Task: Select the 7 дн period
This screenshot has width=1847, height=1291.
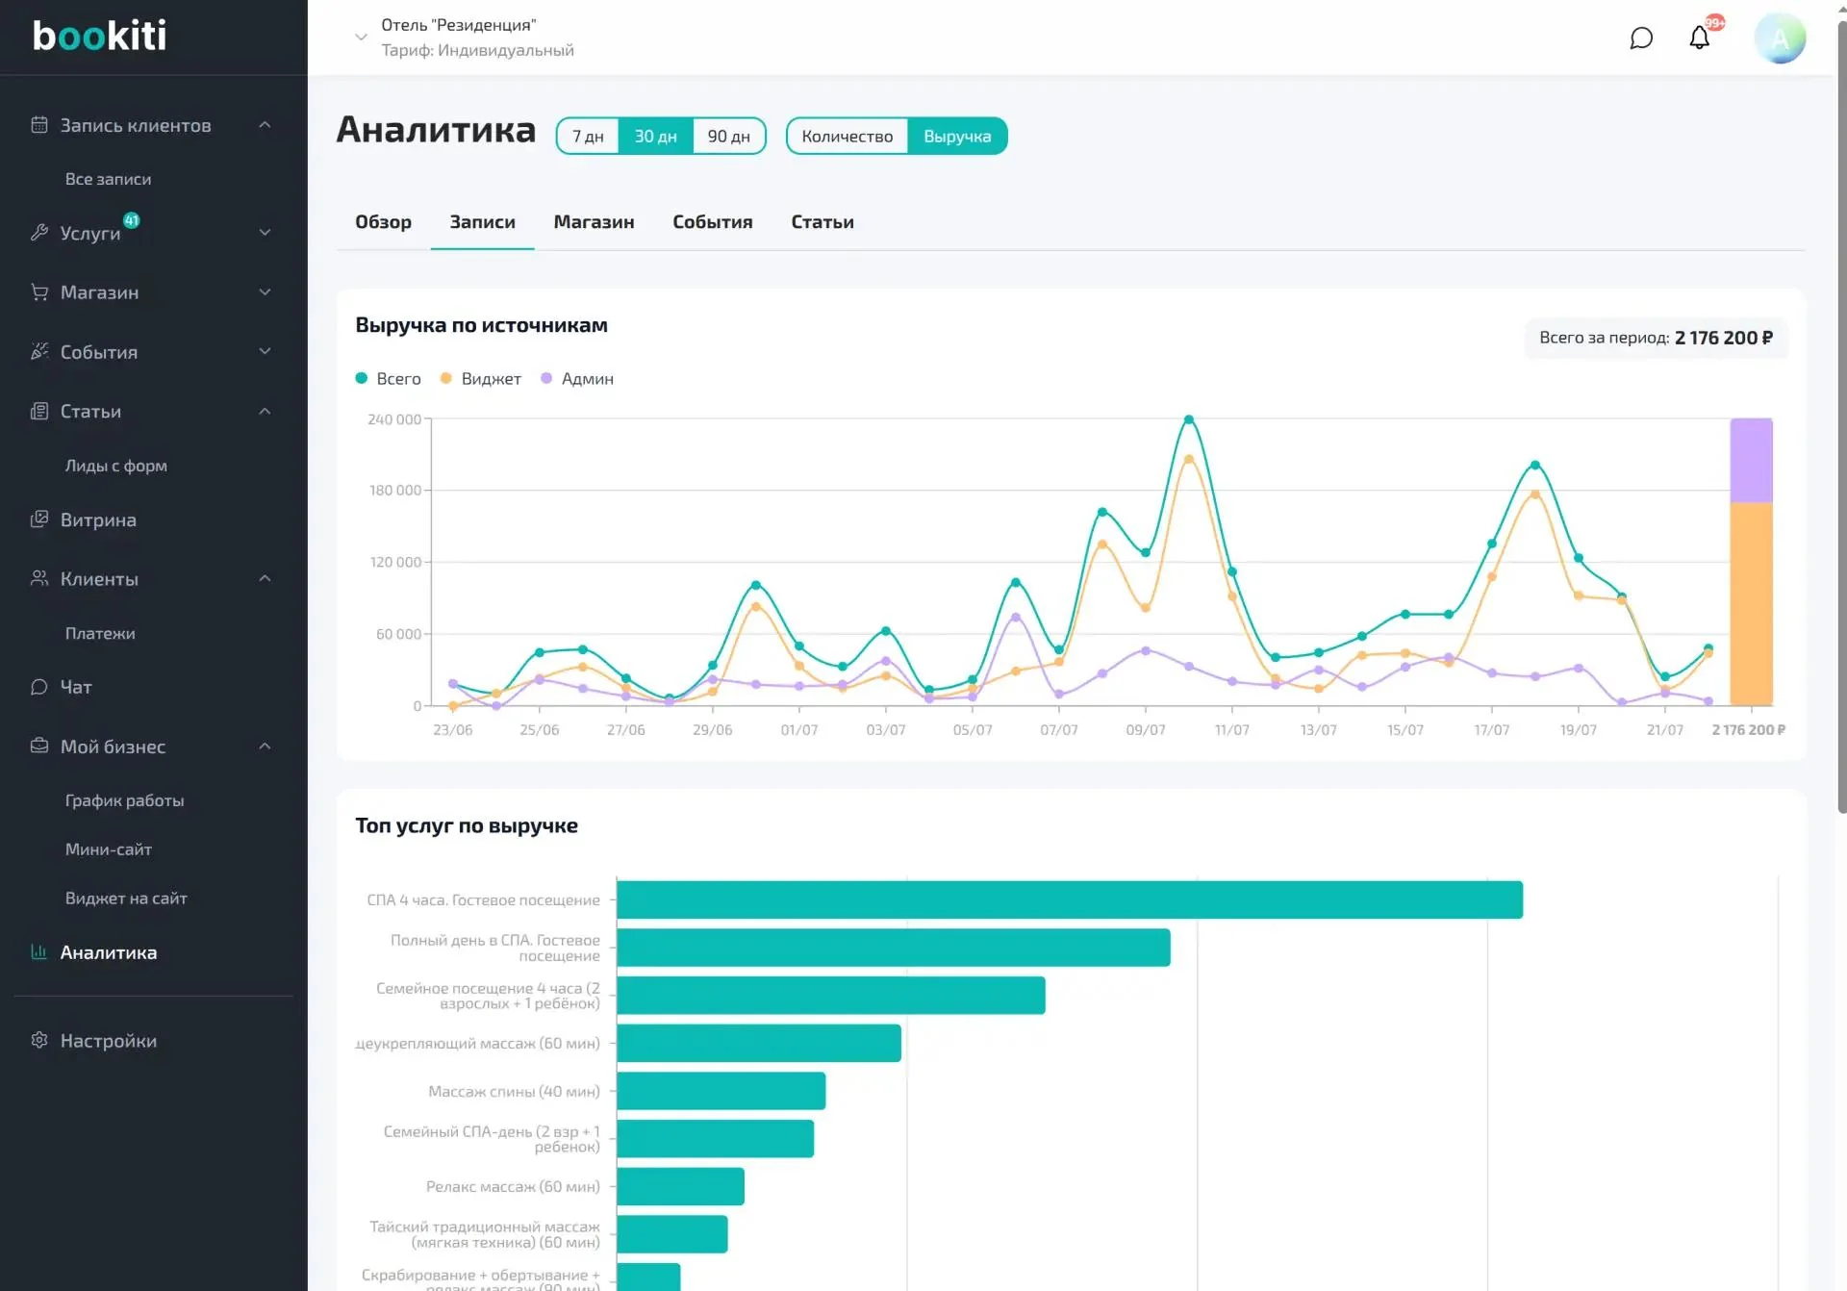Action: [588, 137]
